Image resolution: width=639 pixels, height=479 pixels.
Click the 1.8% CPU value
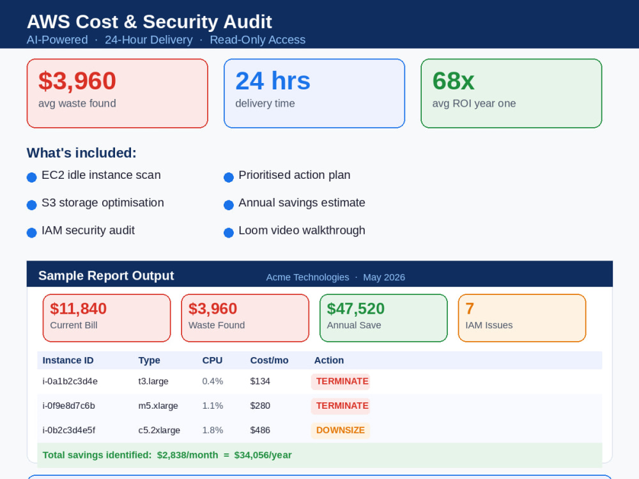[x=213, y=430]
